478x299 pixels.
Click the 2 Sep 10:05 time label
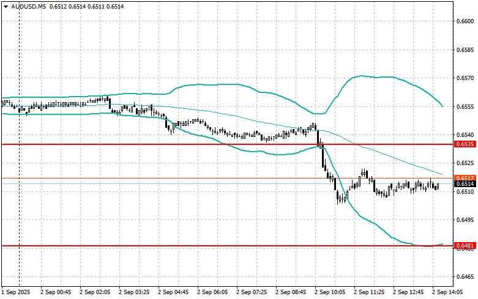tap(330, 292)
